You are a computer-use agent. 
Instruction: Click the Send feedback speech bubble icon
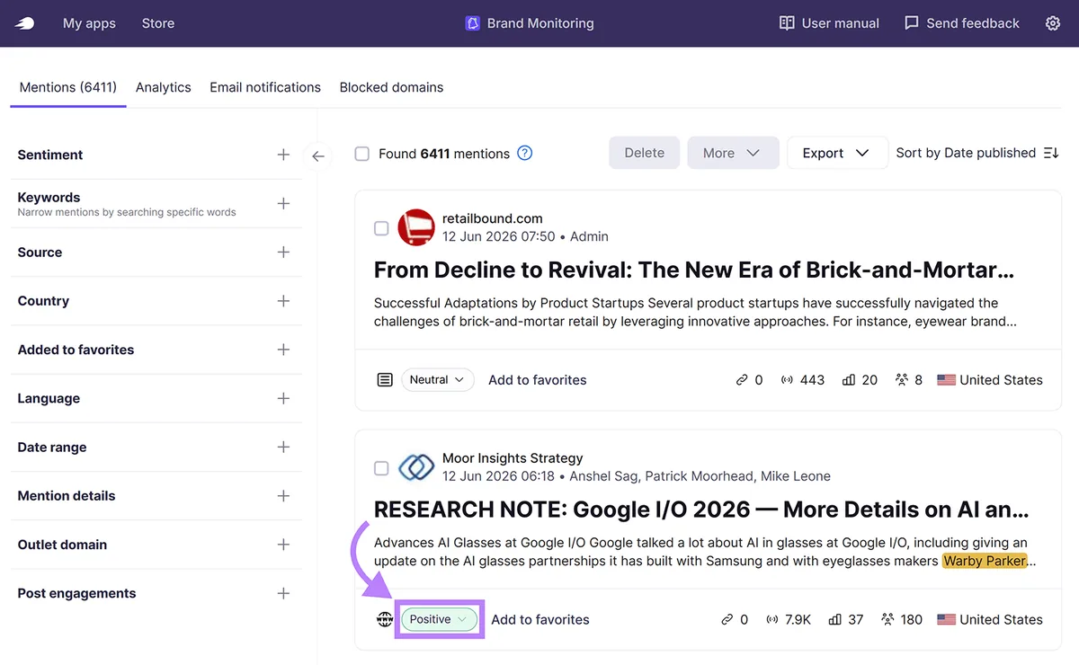pos(912,23)
